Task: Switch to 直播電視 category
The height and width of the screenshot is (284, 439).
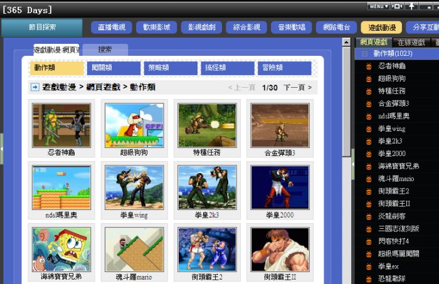Action: 112,28
